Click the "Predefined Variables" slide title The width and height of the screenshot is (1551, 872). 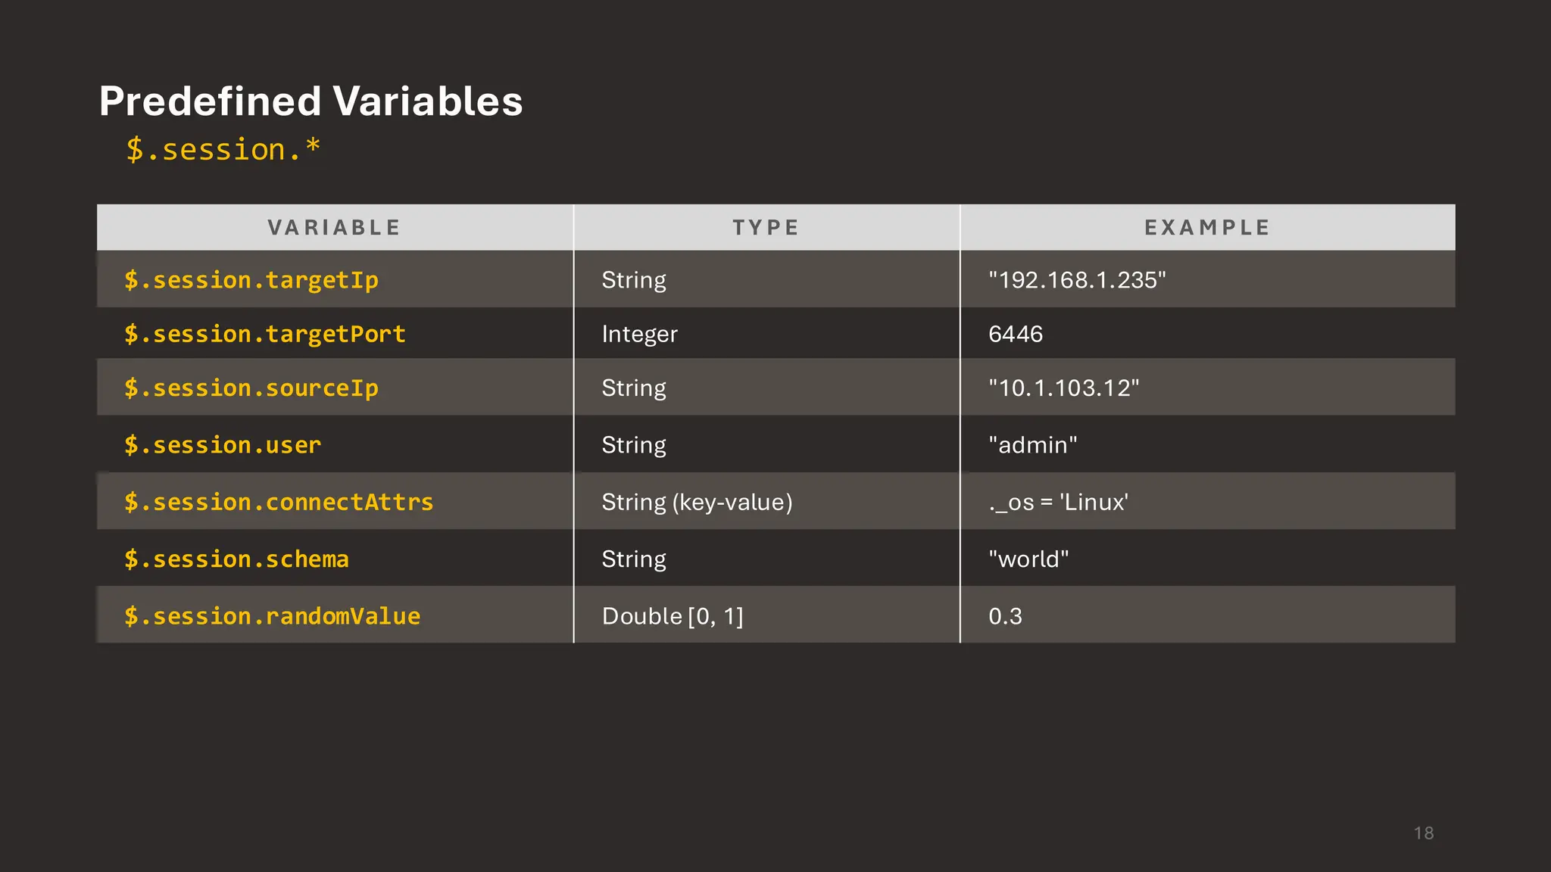pos(311,101)
